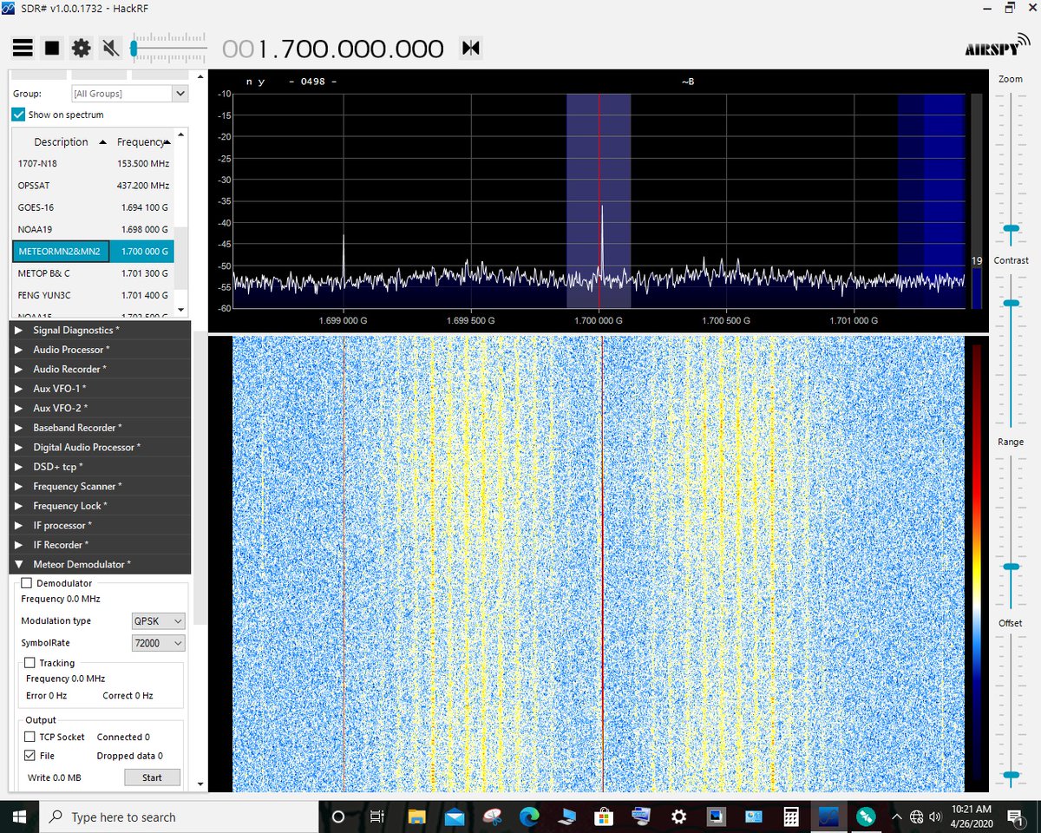The image size is (1041, 833).
Task: Click the volume tray icon
Action: pos(935,817)
